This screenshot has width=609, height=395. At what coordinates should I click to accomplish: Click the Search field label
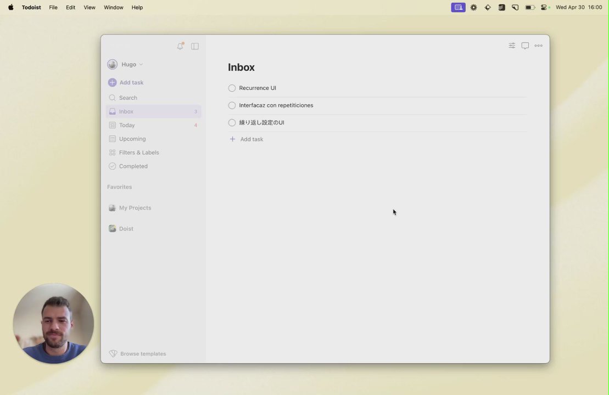(x=128, y=98)
